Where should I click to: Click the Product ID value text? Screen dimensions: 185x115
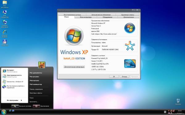(110, 50)
